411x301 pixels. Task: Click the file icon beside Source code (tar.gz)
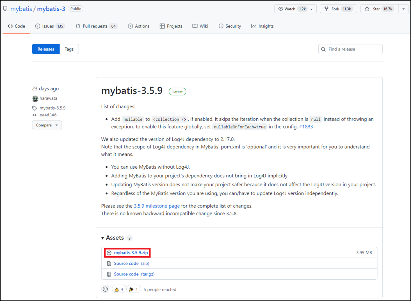(x=109, y=274)
